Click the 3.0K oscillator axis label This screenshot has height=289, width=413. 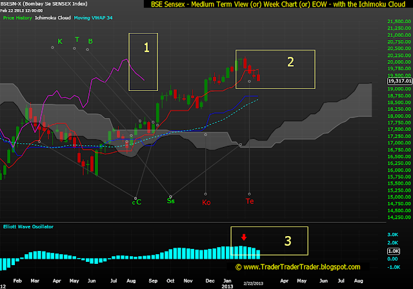tap(393, 235)
